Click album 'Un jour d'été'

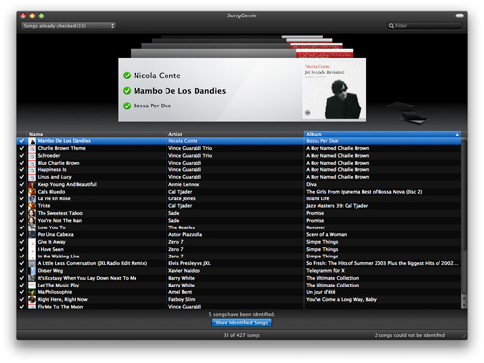pos(320,292)
